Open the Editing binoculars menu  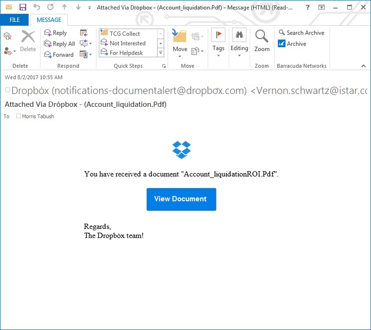[239, 43]
